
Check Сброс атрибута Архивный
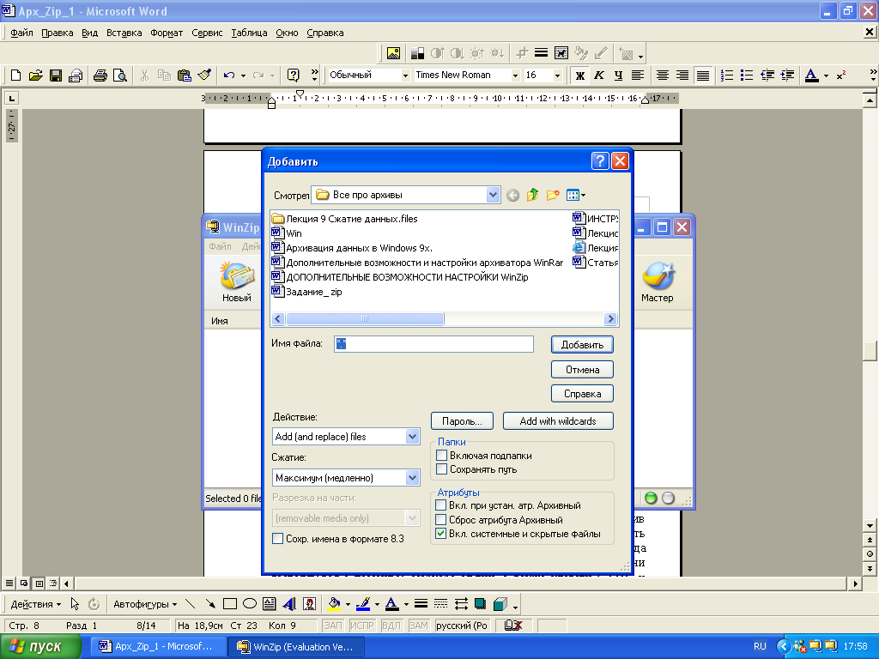[x=441, y=519]
